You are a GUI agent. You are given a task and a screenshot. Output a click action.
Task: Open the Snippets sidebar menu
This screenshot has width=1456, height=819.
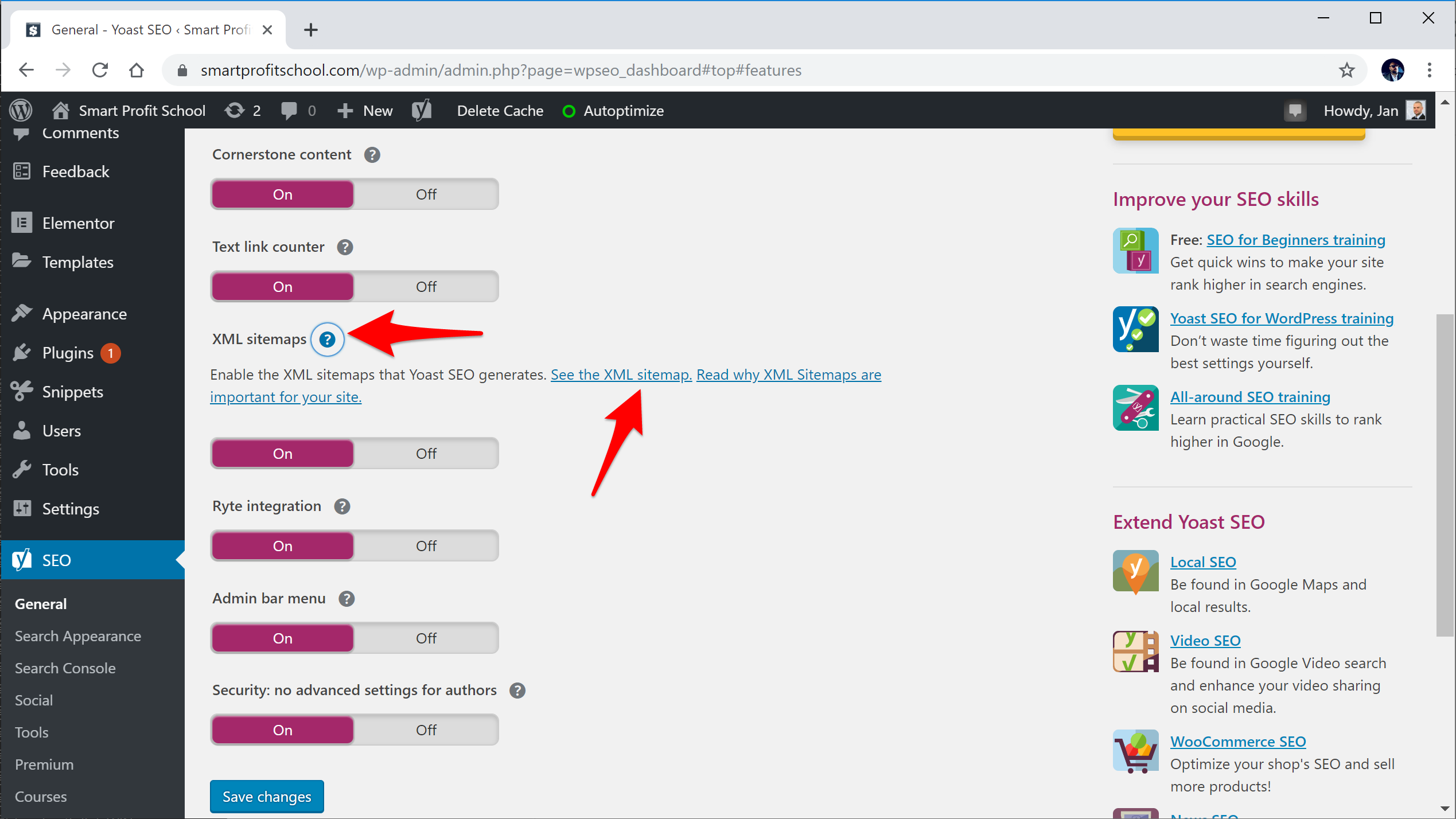(x=92, y=392)
